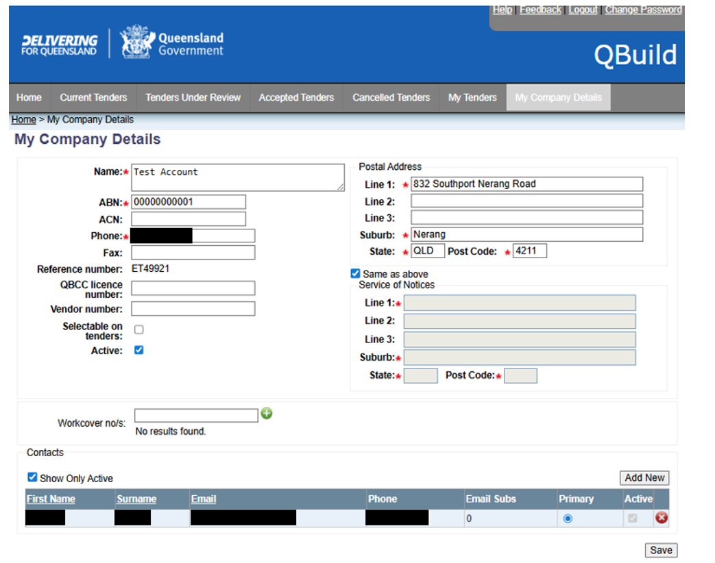Screen dimensions: 715x563
Task: Toggle the Show Only Active checkbox
Action: (x=32, y=477)
